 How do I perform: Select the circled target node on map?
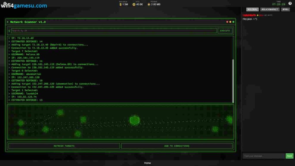click(x=135, y=120)
